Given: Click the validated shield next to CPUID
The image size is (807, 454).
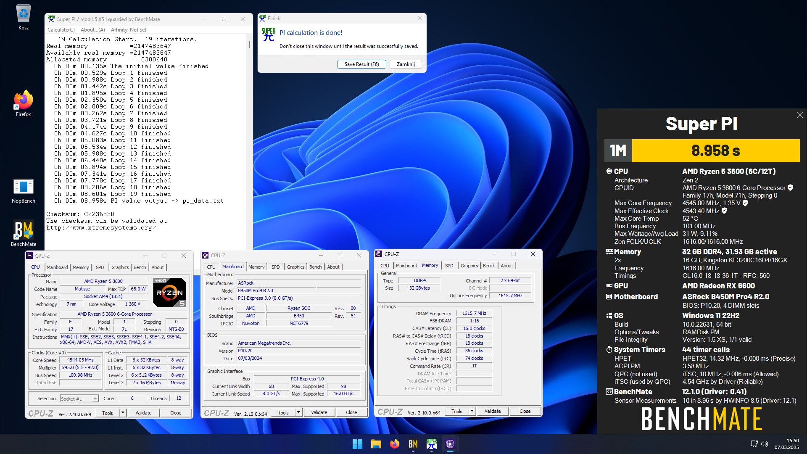Looking at the screenshot, I should 790,188.
